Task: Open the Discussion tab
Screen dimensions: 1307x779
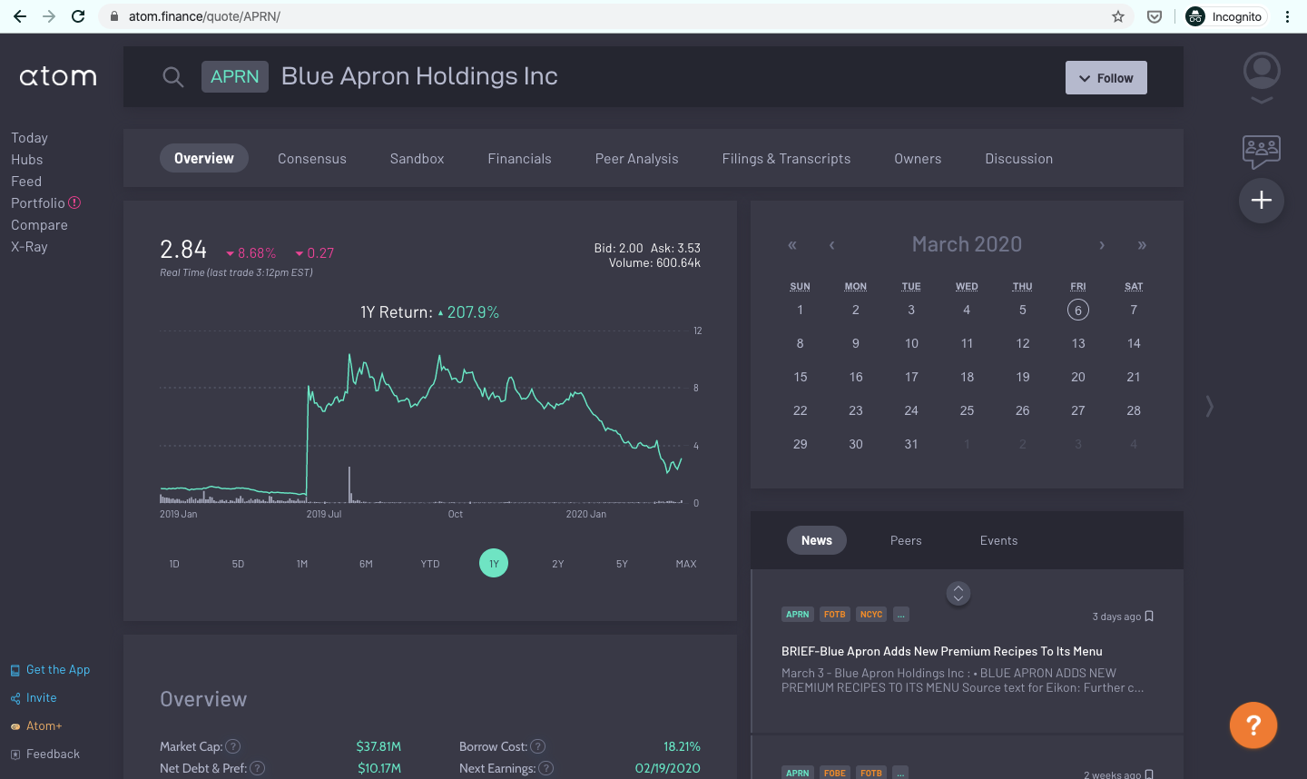Action: (1019, 159)
